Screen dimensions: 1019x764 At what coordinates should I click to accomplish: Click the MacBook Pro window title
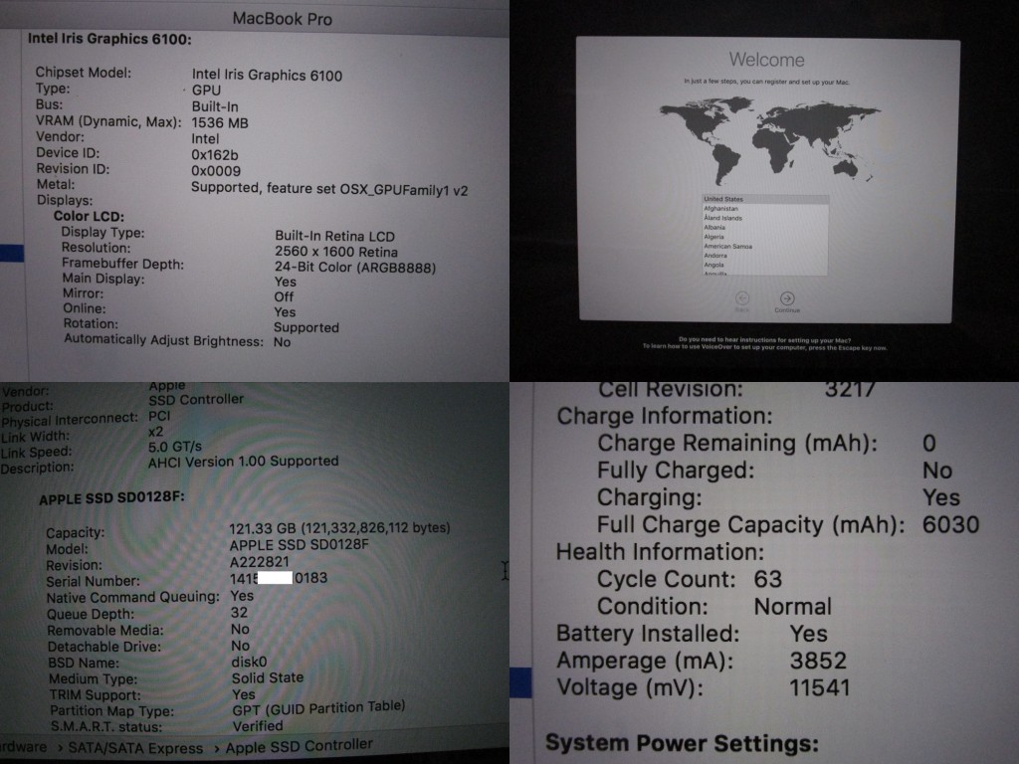[282, 19]
